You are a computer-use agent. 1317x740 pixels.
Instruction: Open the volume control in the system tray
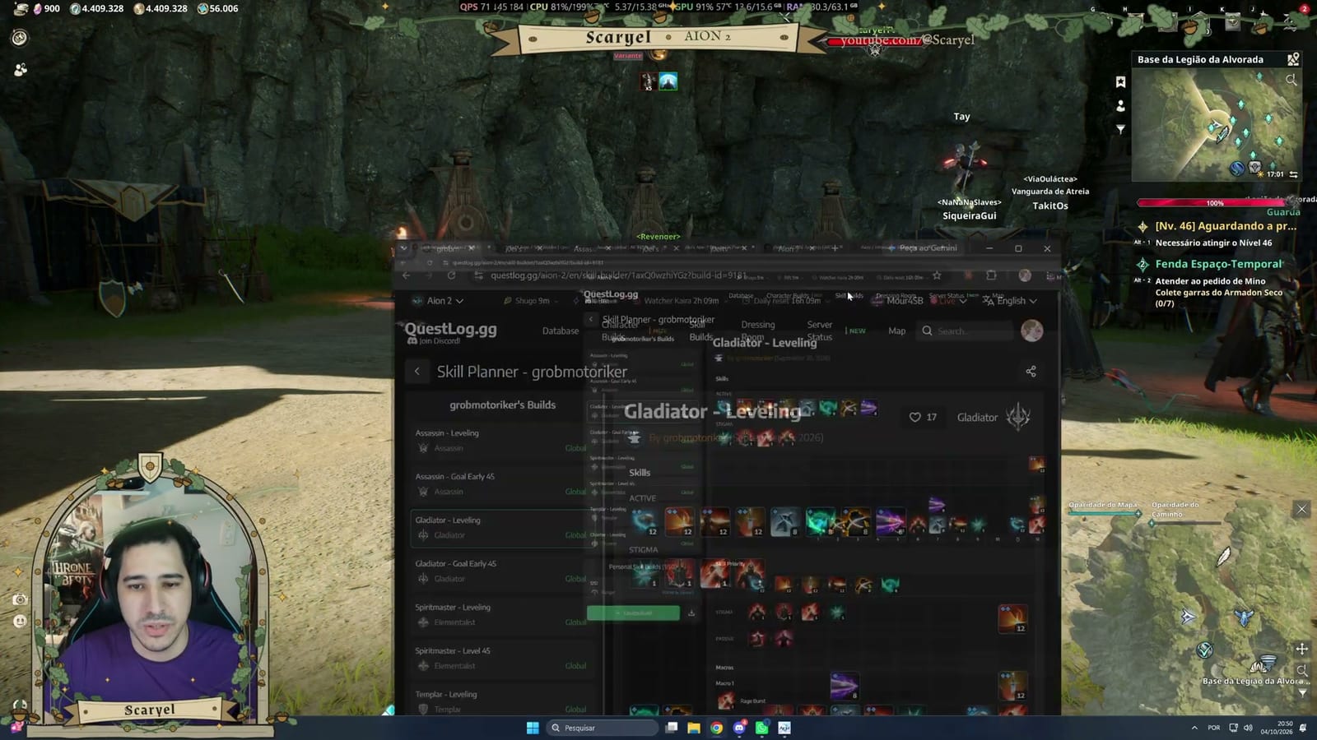click(x=1248, y=728)
